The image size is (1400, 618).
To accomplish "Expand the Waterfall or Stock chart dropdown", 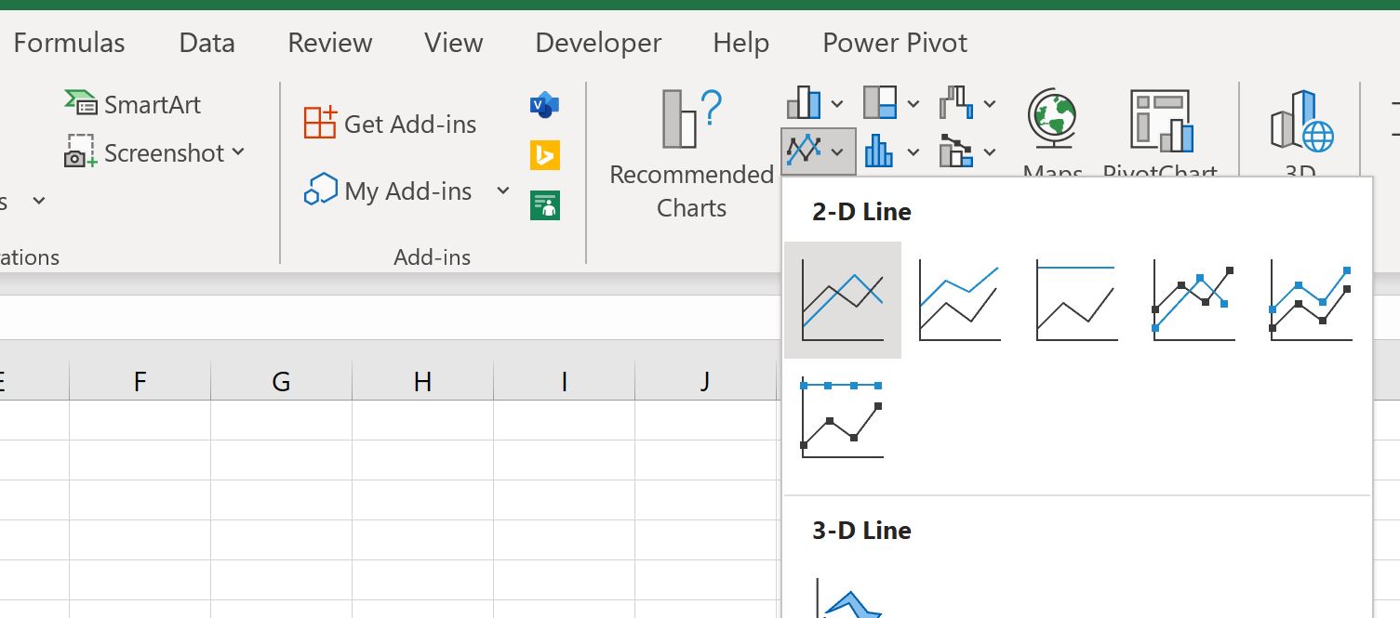I will pos(967,103).
